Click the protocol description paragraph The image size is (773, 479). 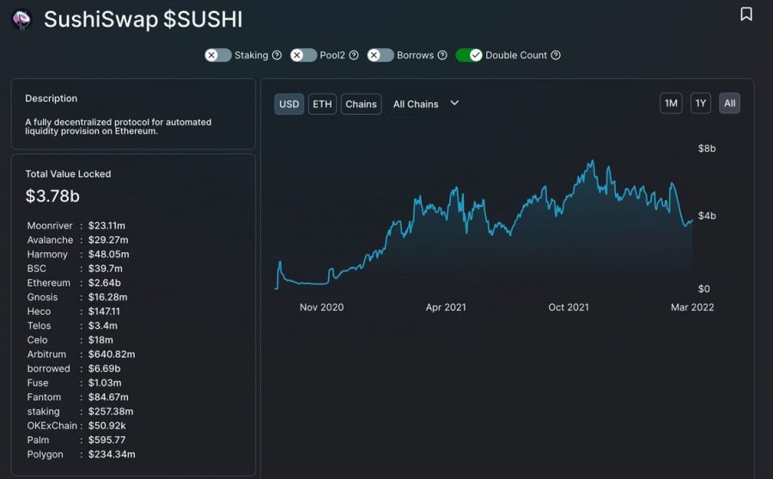119,126
